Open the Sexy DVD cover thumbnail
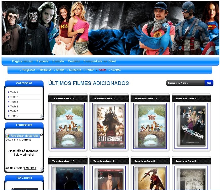220x190 pixels. pos(109,178)
